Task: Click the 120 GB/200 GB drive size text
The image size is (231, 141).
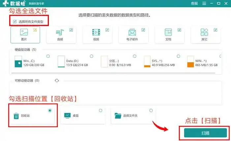Action: click(x=34, y=65)
